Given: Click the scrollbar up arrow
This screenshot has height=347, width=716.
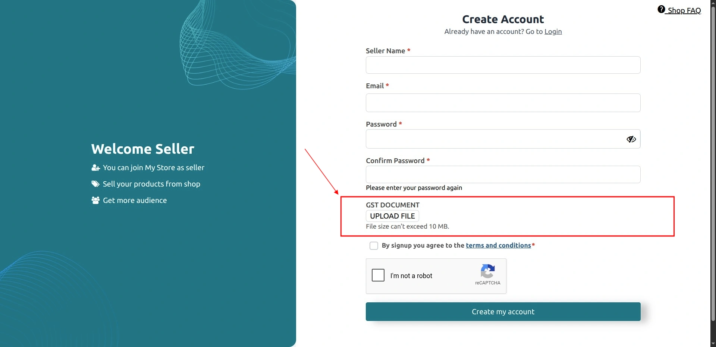Looking at the screenshot, I should click(x=713, y=3).
